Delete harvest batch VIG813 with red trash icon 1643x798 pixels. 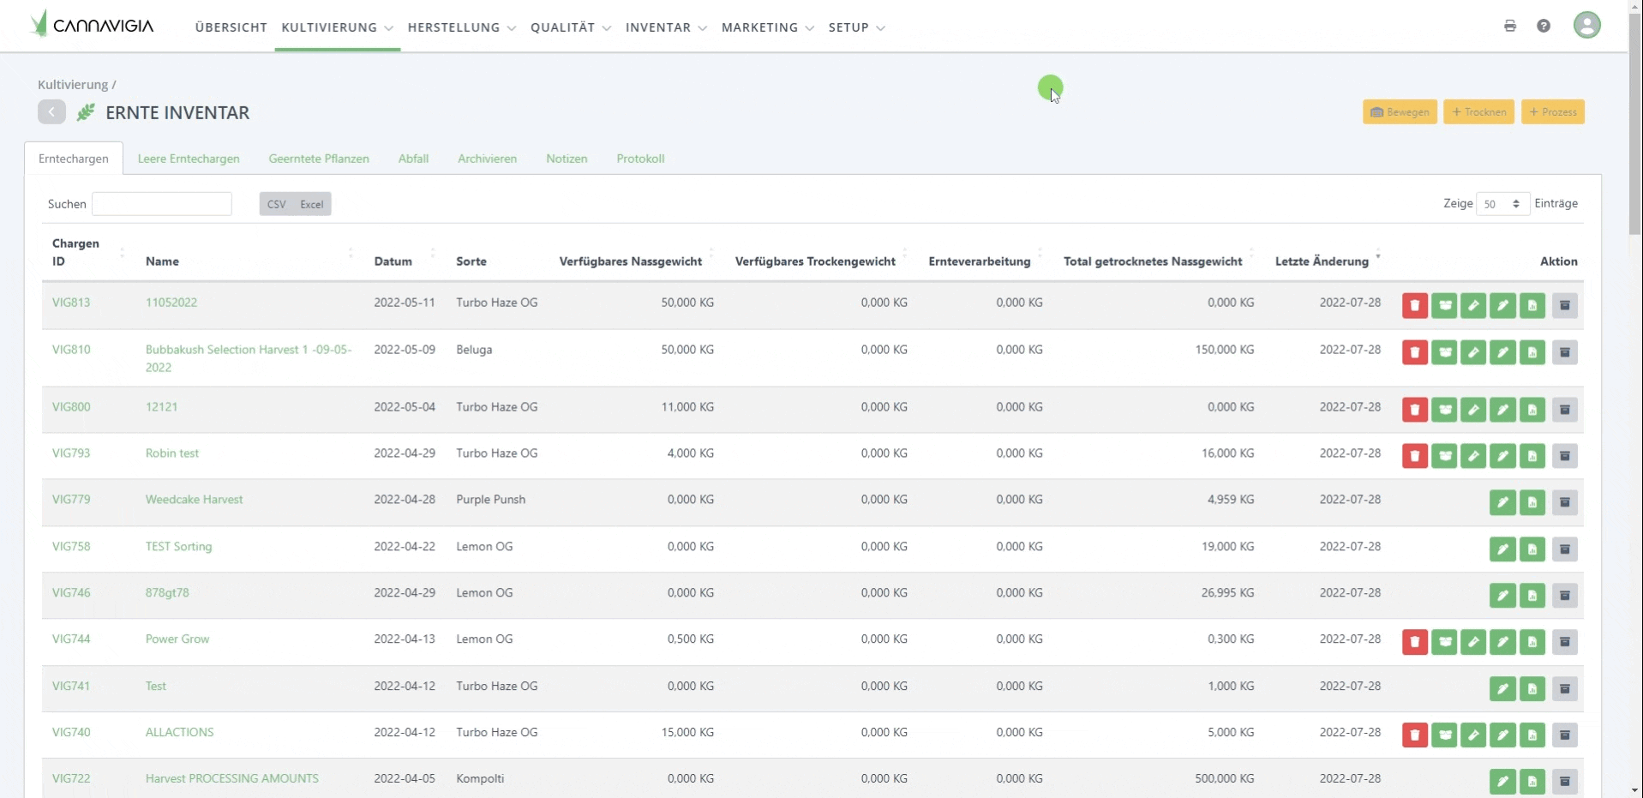coord(1414,305)
